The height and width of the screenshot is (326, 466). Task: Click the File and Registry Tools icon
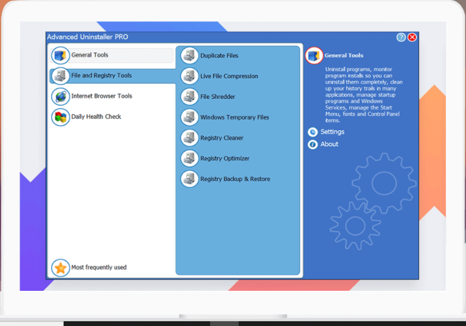point(60,76)
